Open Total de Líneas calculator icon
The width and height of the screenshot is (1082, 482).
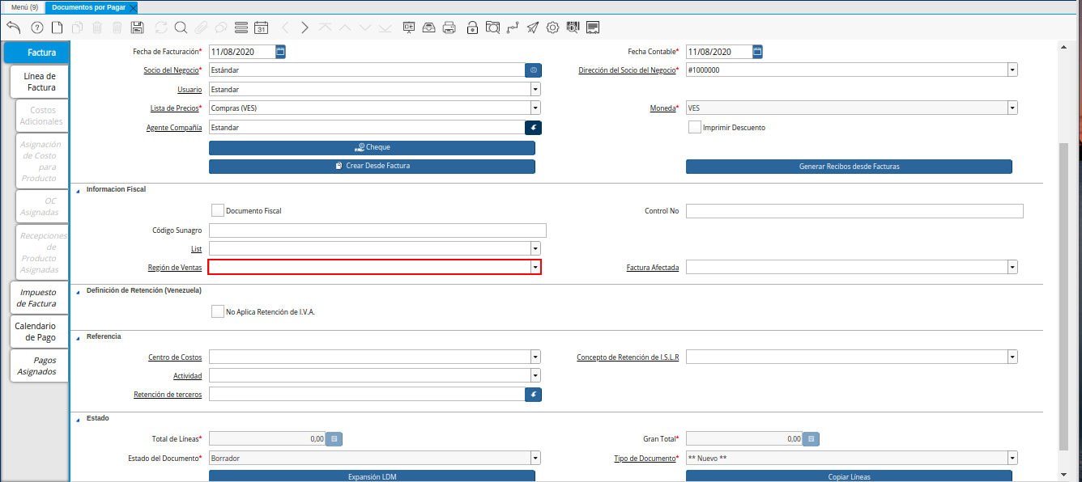click(334, 439)
